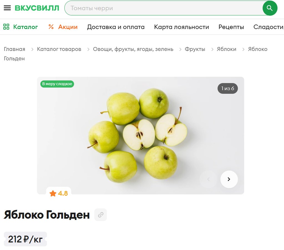This screenshot has width=284, height=250.
Task: Go to the Яблоки breadcrumb category
Action: 226,49
